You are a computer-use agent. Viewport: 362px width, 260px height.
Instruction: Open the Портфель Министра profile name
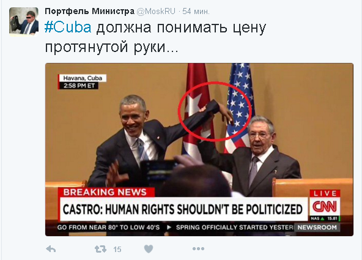[89, 11]
